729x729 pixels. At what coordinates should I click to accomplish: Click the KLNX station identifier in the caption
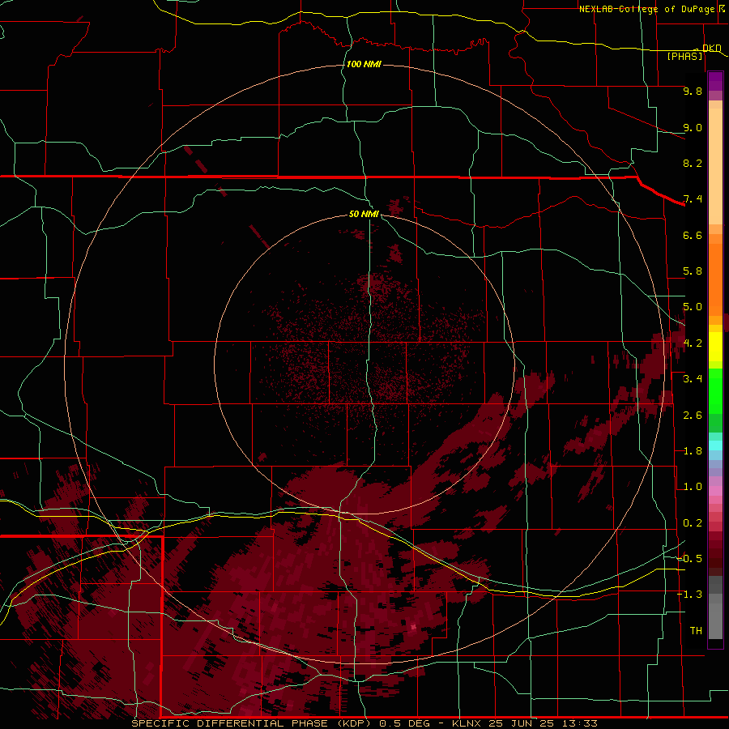pyautogui.click(x=467, y=723)
